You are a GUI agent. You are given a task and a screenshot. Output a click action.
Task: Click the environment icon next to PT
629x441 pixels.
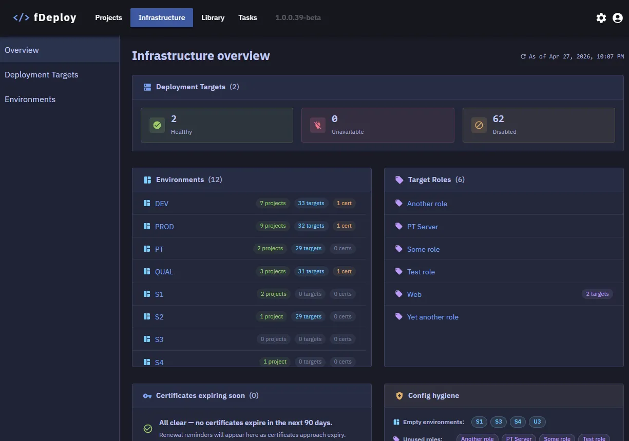coord(147,249)
